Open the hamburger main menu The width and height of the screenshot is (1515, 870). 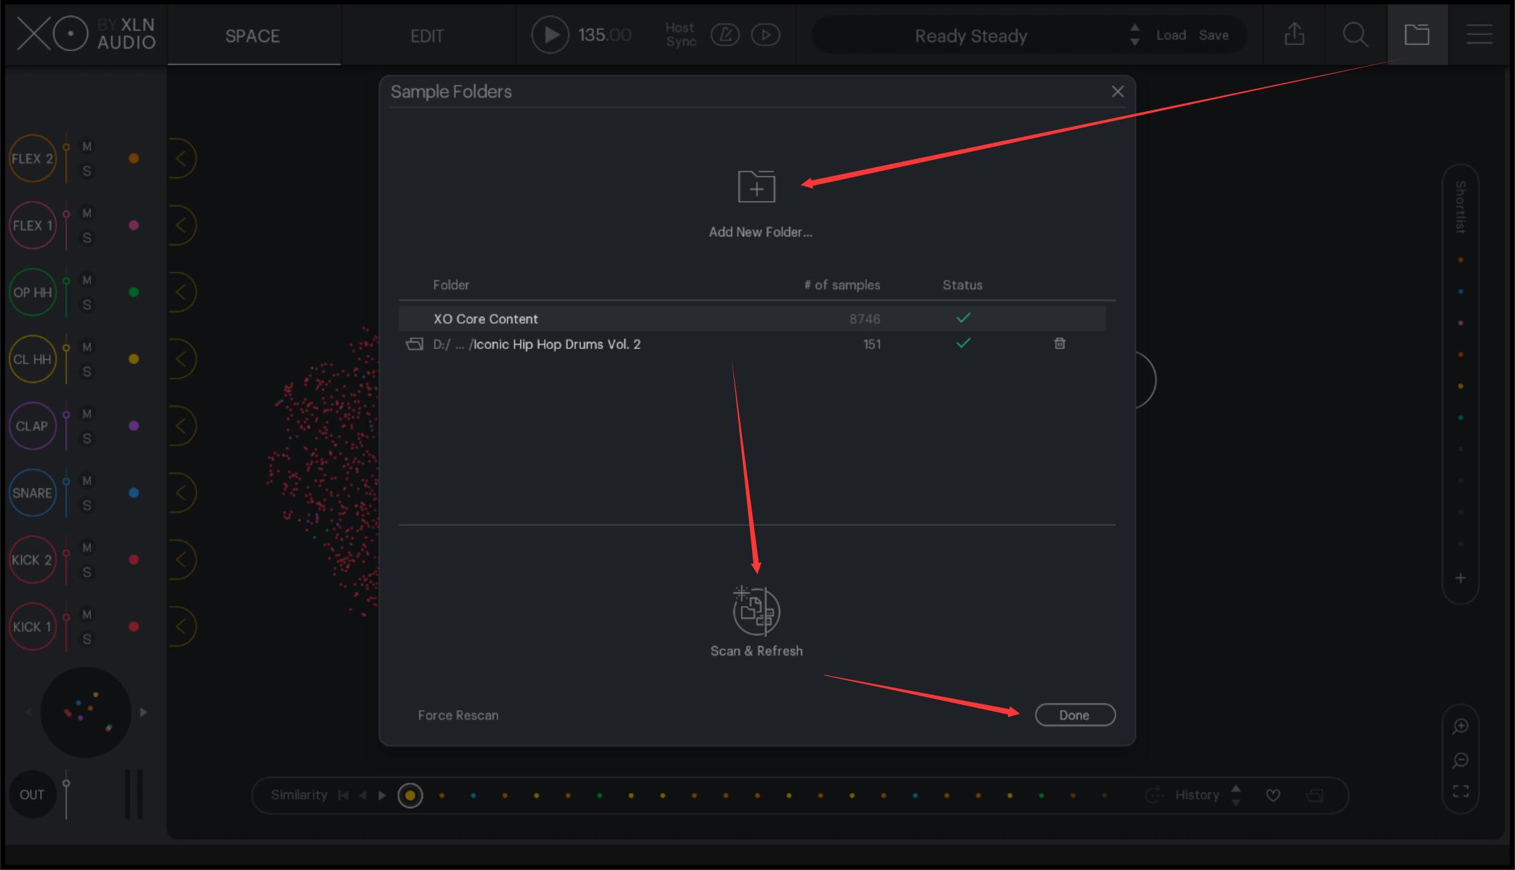click(x=1479, y=34)
